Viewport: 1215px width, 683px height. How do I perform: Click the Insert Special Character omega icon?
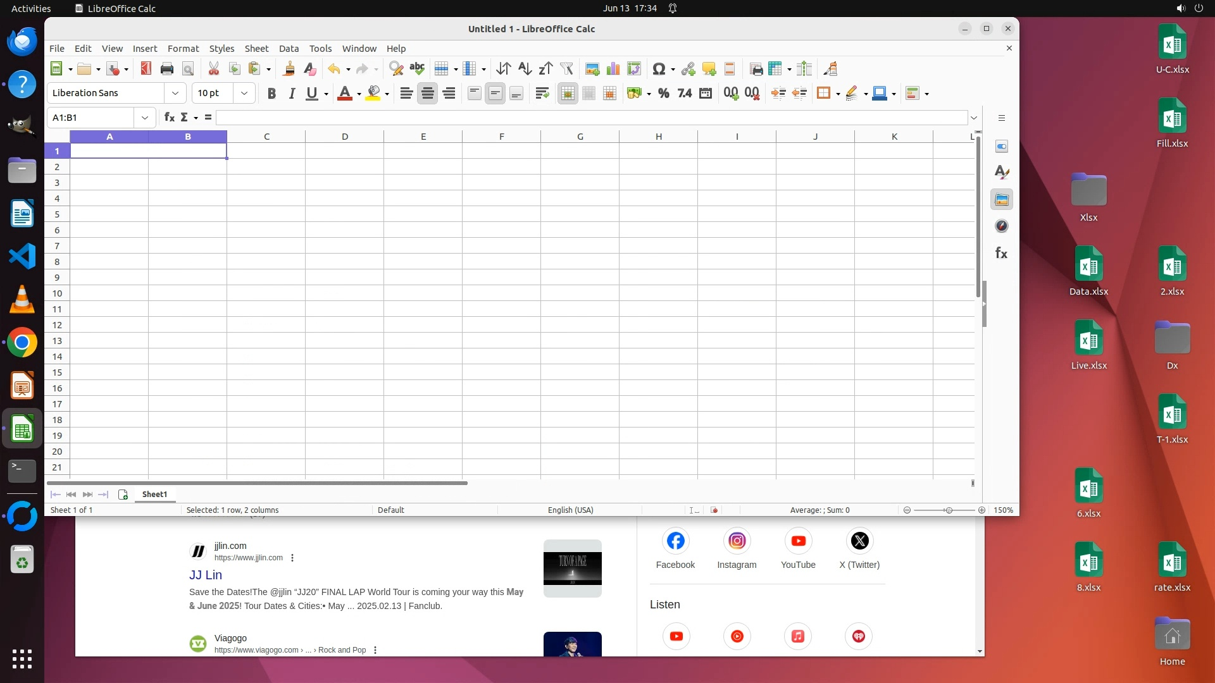[x=658, y=69]
